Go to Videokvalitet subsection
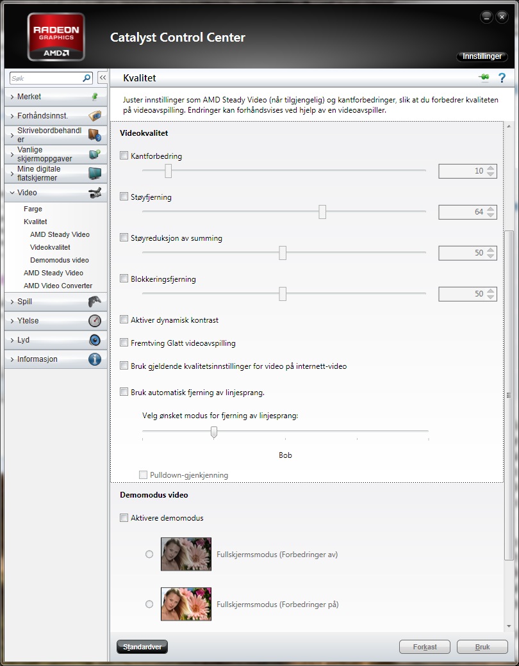The height and width of the screenshot is (666, 519). pyautogui.click(x=50, y=247)
